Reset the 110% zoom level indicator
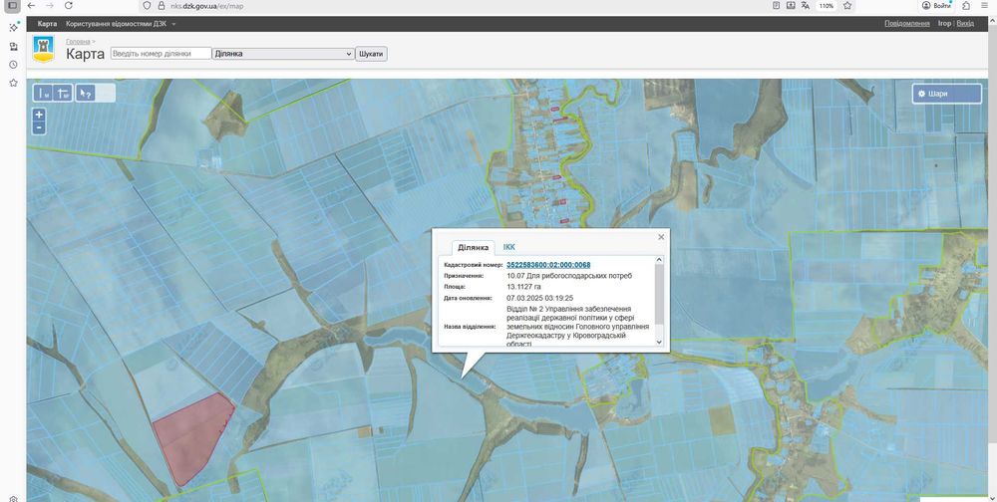The image size is (997, 502). click(827, 6)
